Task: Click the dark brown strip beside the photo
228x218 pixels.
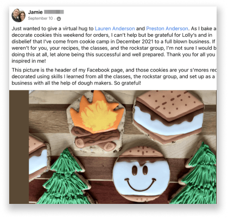Action: point(19,147)
